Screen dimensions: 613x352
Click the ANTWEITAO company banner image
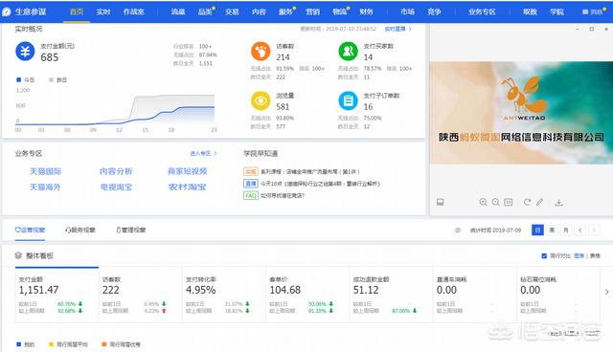click(521, 112)
